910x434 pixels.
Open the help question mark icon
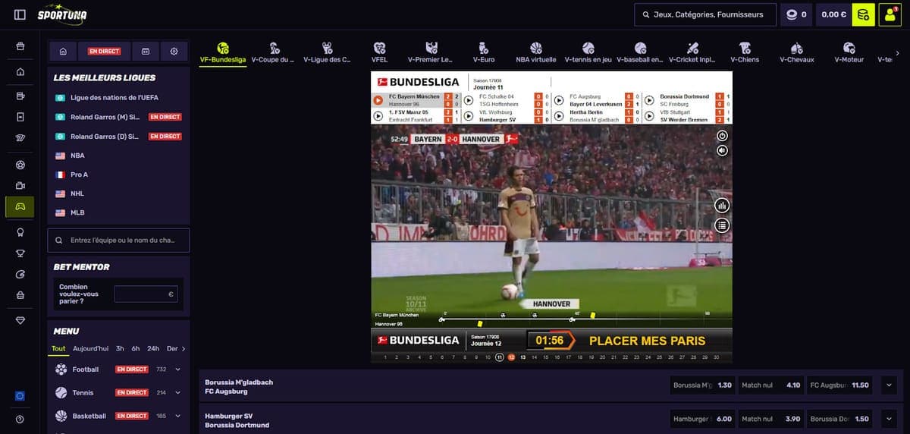(x=20, y=419)
